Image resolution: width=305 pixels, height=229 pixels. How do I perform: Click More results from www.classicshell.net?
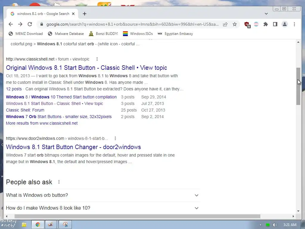coord(42,123)
